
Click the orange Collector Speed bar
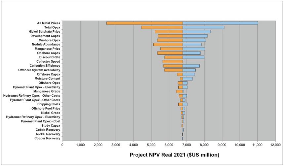point(173,62)
